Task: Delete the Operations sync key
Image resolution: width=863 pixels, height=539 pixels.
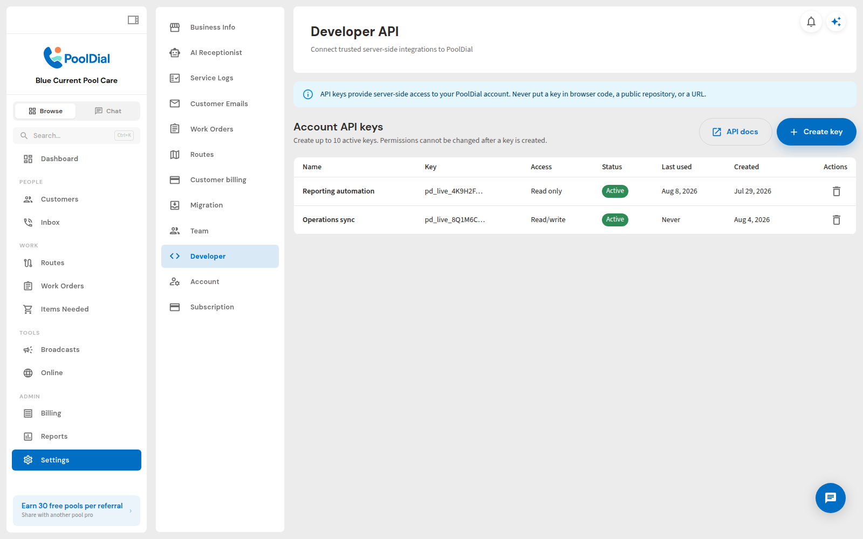Action: pos(837,220)
